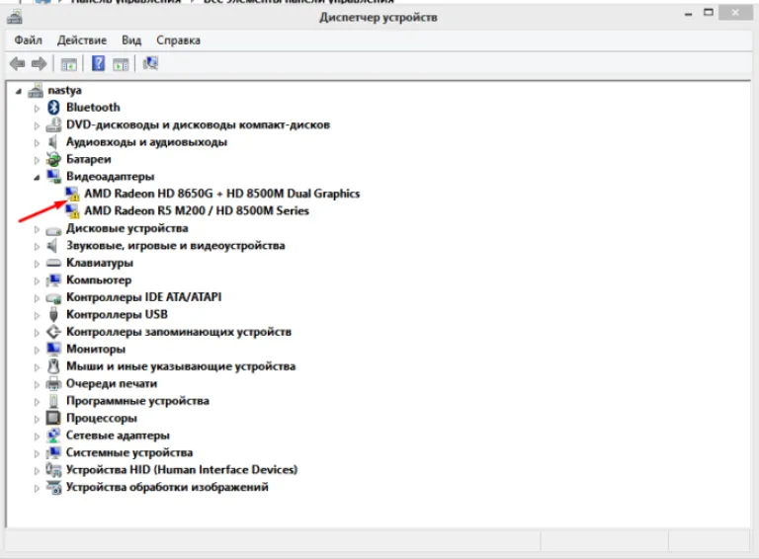Screen dimensions: 759x559
Task: Click the DVD drive category icon
Action: [x=53, y=124]
